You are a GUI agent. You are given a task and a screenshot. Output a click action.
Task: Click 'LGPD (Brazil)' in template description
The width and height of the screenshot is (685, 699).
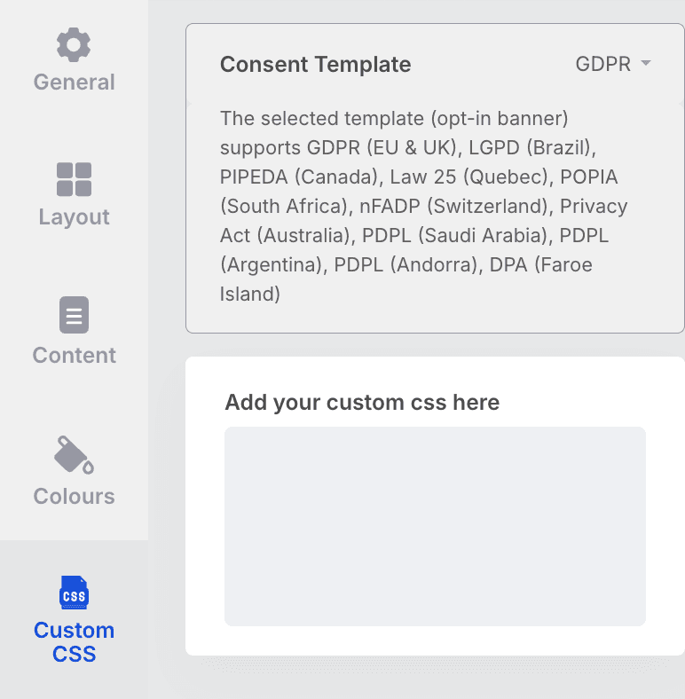(530, 147)
